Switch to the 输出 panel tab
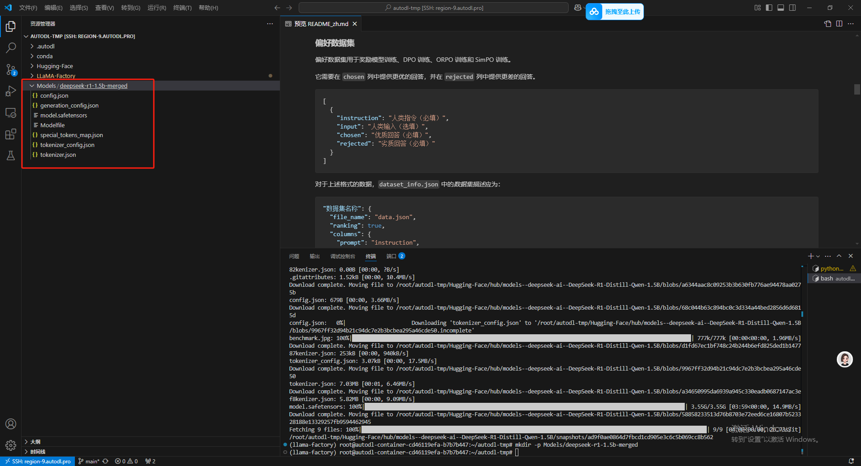 point(315,256)
